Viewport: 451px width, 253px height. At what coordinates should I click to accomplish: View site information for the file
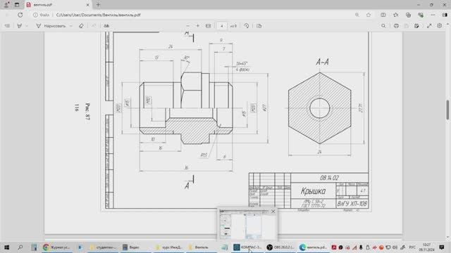[42, 15]
